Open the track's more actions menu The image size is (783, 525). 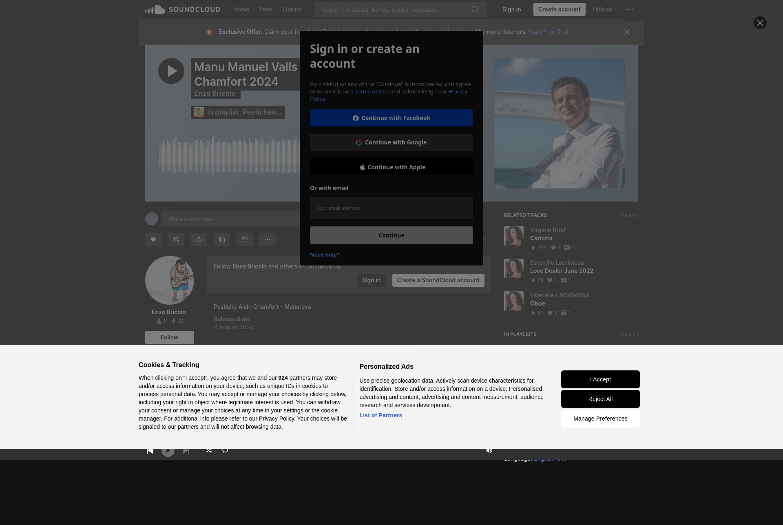pyautogui.click(x=268, y=239)
